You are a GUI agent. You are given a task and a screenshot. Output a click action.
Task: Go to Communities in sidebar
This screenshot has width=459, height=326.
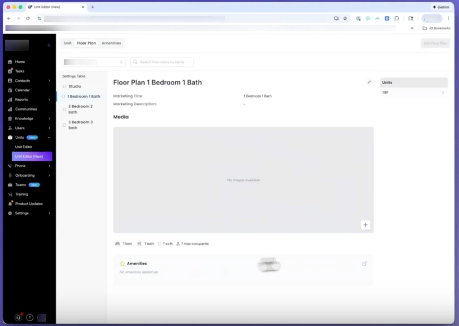26,109
